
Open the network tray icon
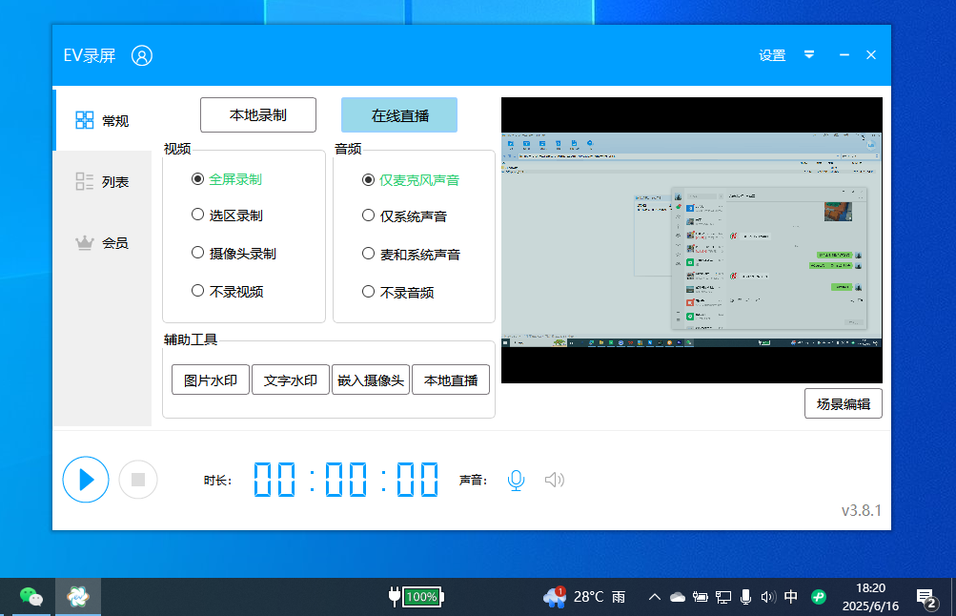click(723, 597)
